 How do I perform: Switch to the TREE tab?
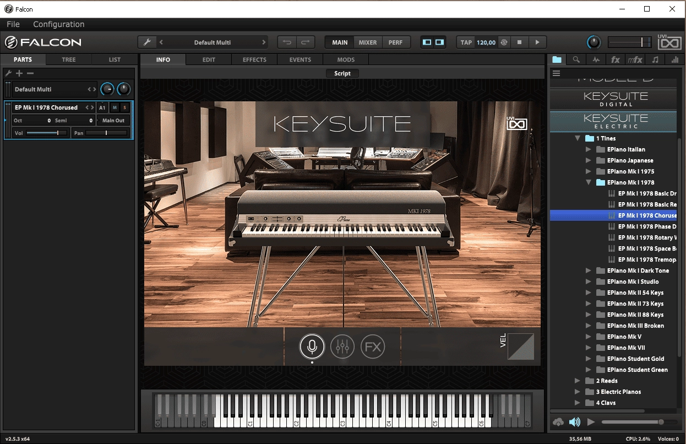[69, 59]
